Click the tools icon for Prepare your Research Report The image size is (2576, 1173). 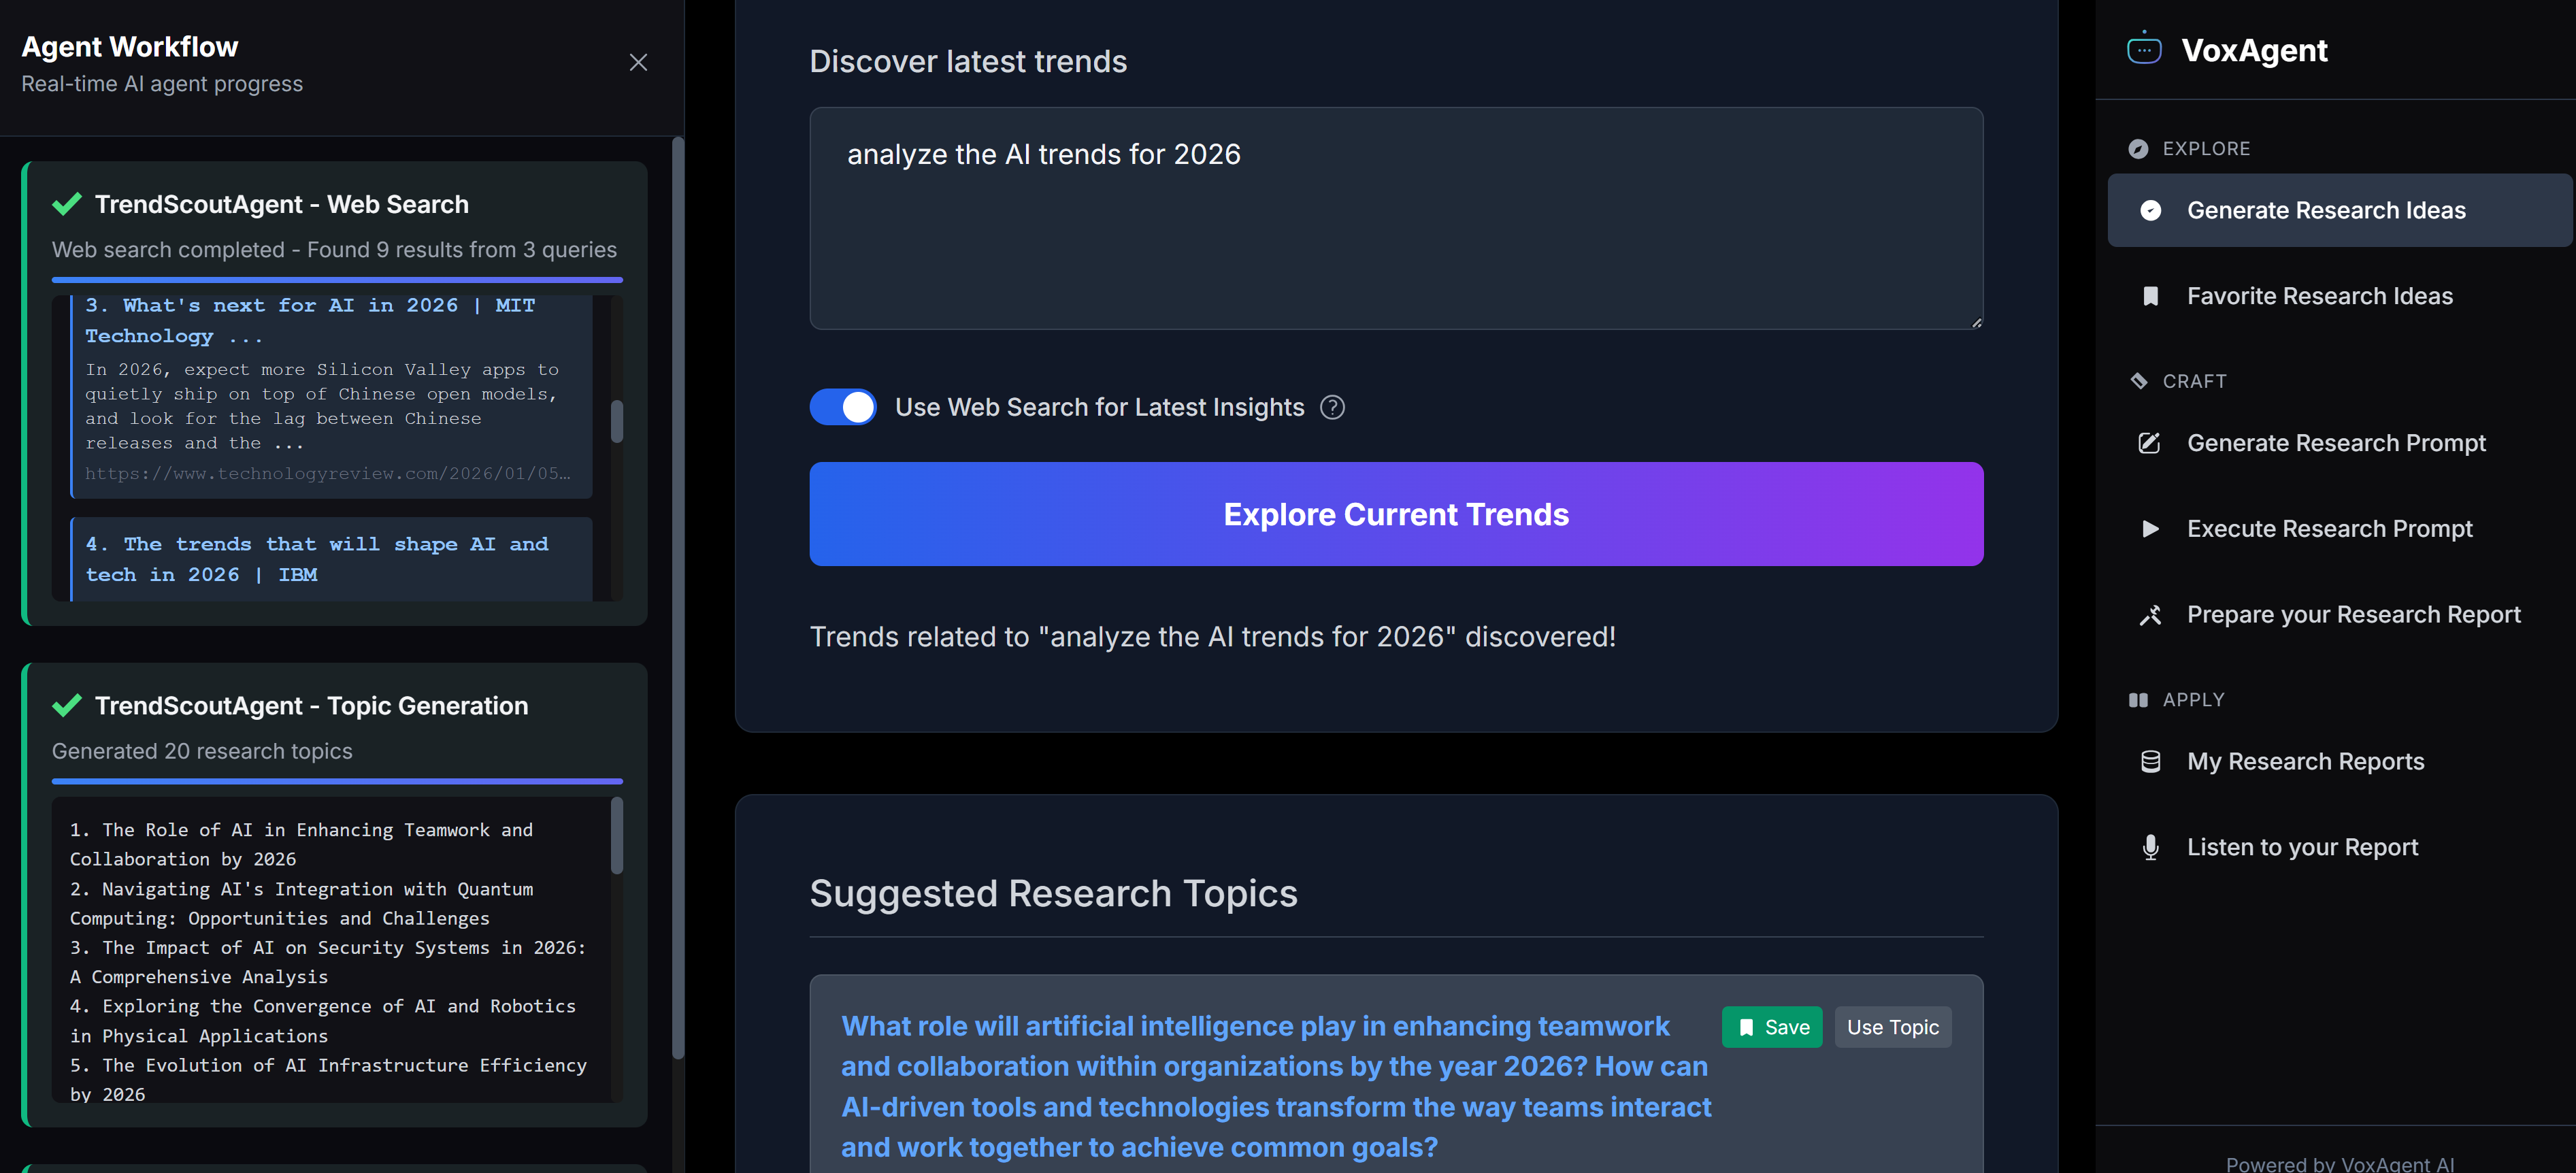coord(2150,615)
